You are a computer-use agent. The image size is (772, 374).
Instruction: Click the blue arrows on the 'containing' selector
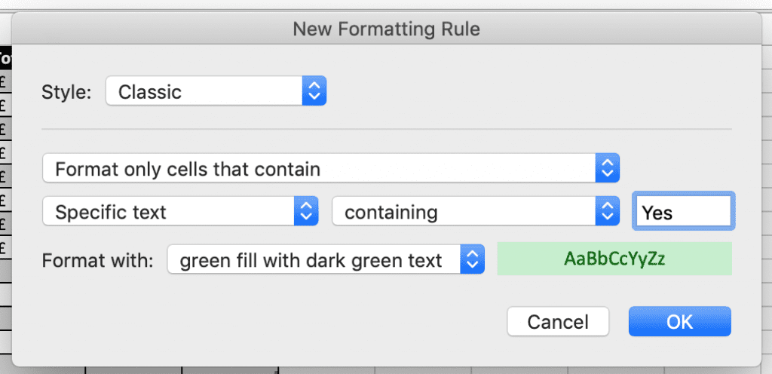(607, 213)
